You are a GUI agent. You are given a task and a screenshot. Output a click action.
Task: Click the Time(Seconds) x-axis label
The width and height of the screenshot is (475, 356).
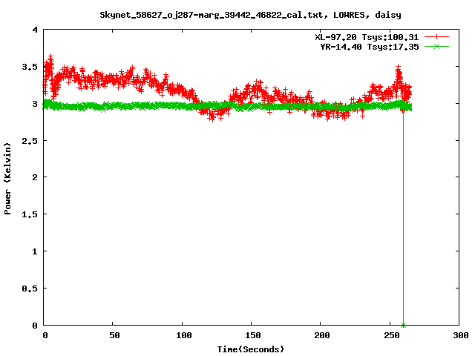251,349
